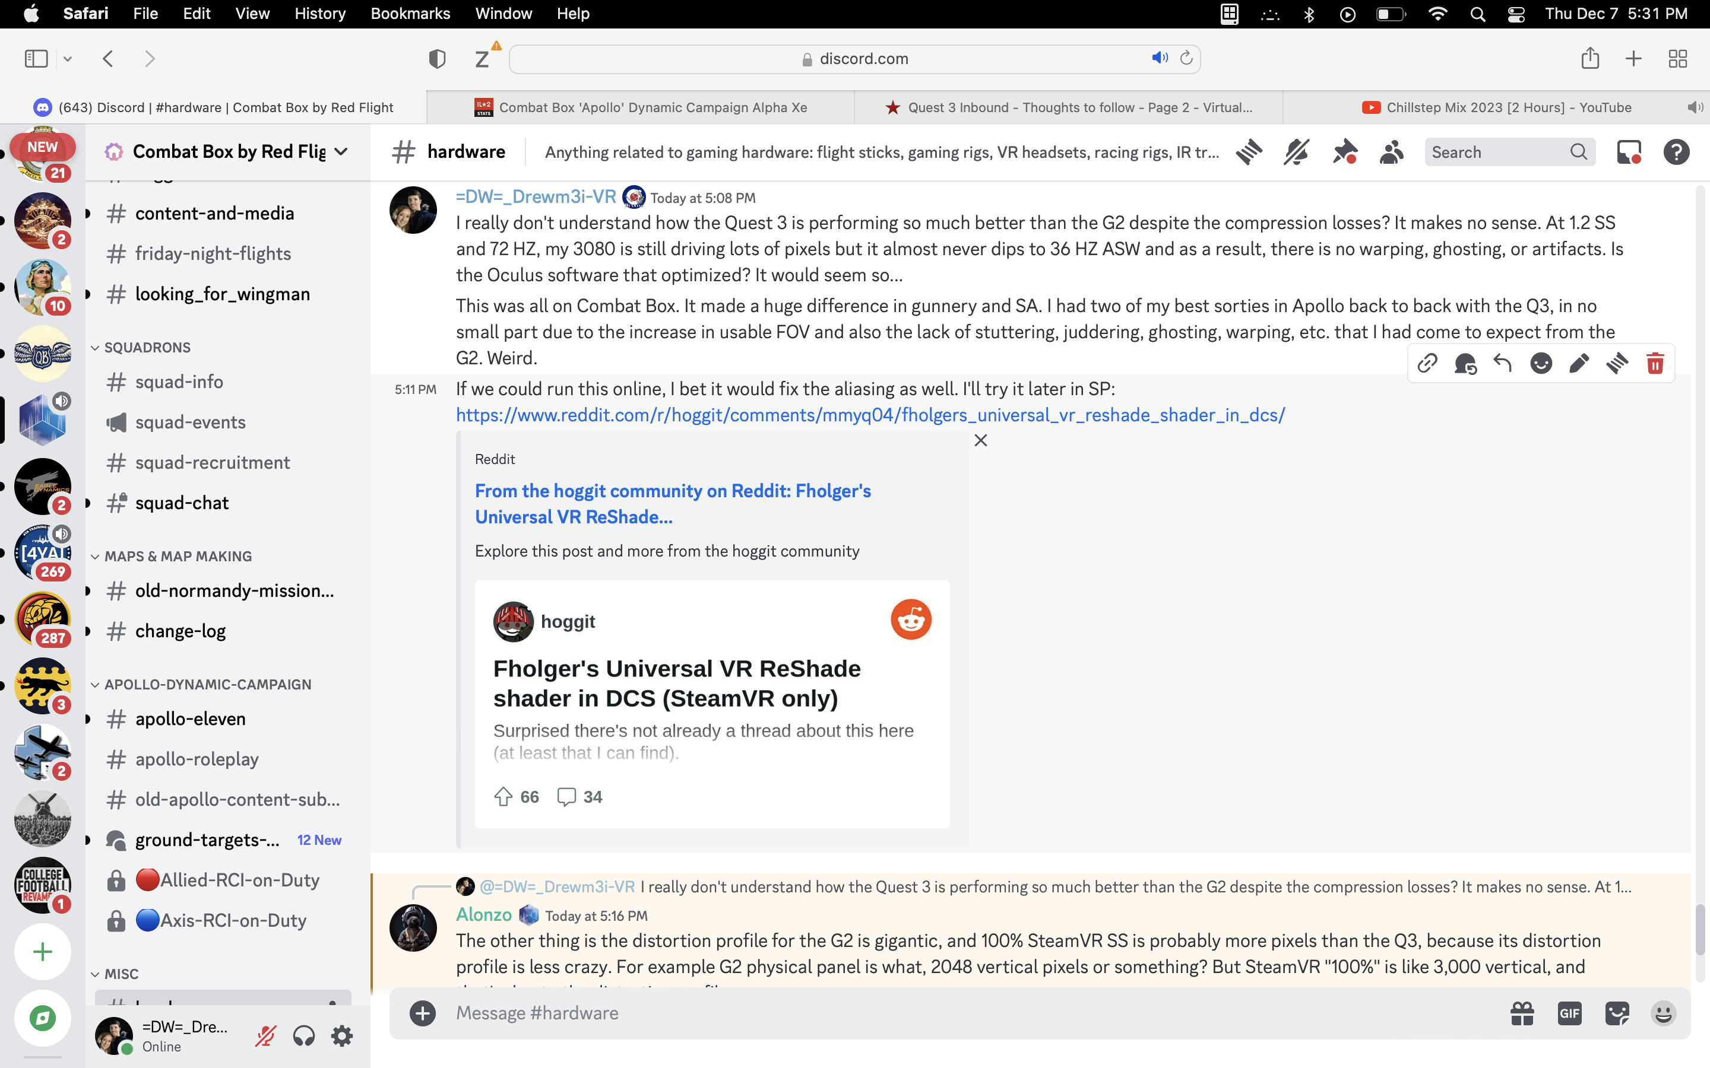Image resolution: width=1710 pixels, height=1068 pixels.
Task: Add a reaction with the smiley icon
Action: [1541, 363]
